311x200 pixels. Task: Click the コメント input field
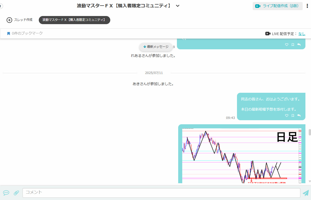click(161, 193)
